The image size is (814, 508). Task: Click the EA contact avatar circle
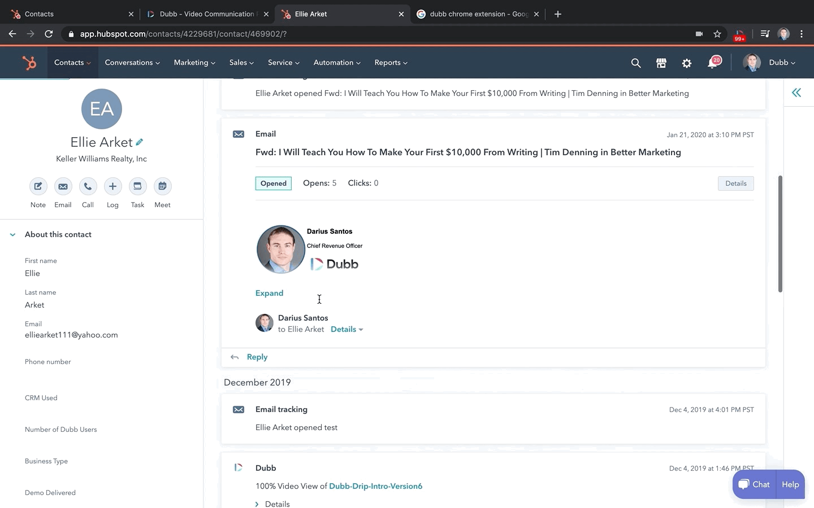[102, 109]
